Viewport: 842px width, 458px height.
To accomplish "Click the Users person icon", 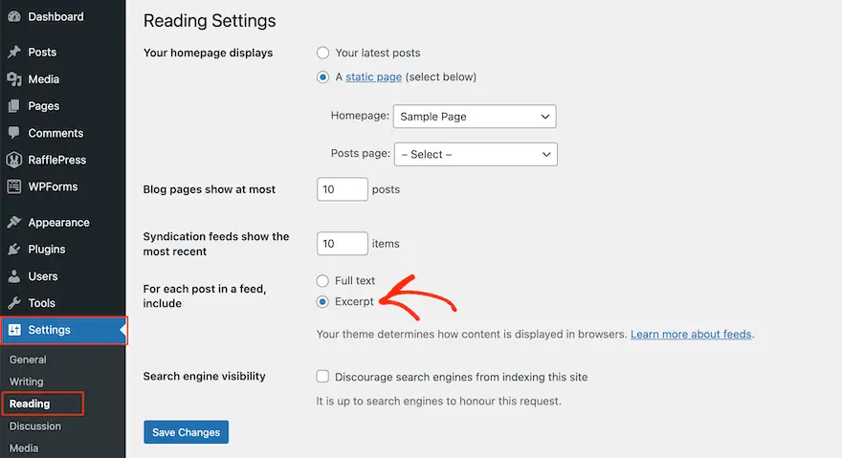I will (x=14, y=276).
